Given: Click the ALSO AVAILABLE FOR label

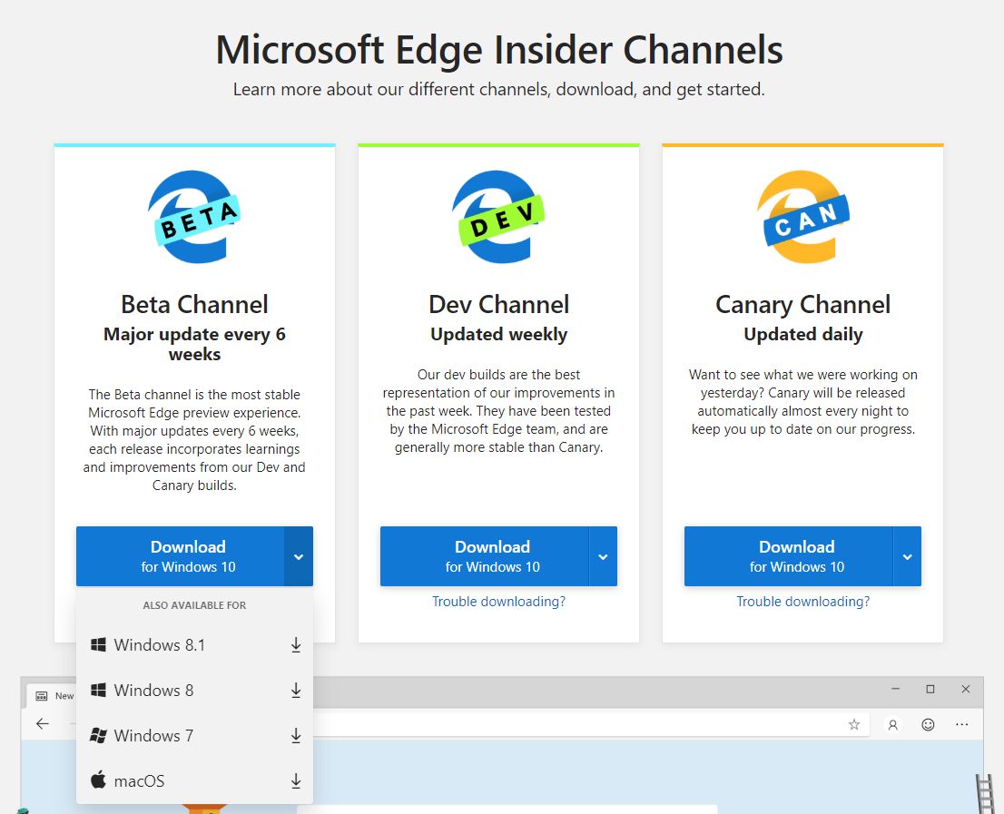Looking at the screenshot, I should click(x=194, y=605).
